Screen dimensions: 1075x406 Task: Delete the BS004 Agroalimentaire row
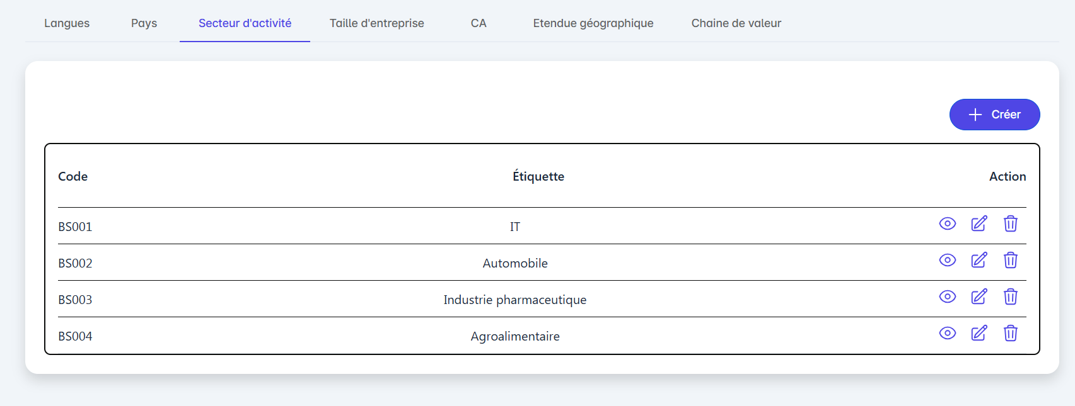1010,334
